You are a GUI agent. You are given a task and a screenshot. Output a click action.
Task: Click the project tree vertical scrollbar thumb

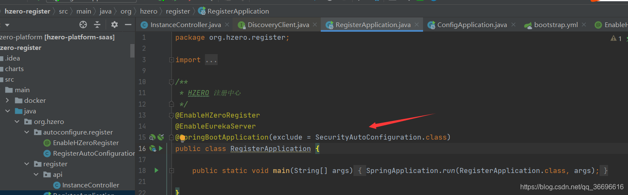coord(132,50)
